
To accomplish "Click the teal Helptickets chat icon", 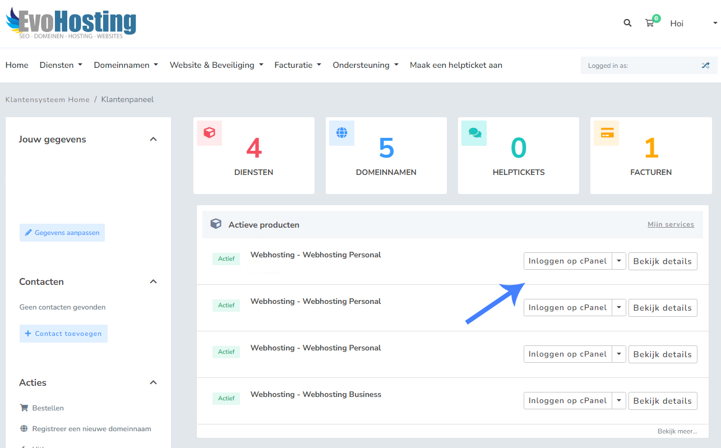I will (474, 133).
